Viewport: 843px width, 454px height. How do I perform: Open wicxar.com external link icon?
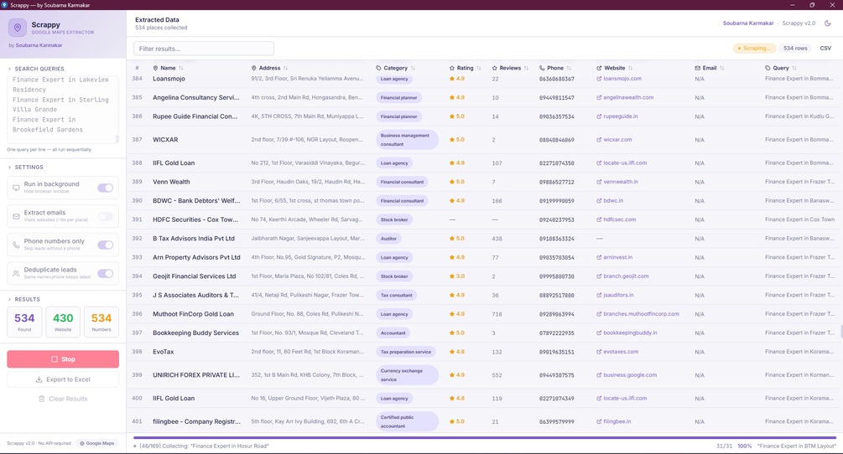(599, 140)
